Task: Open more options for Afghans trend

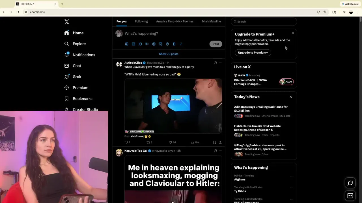Action: 292,176
